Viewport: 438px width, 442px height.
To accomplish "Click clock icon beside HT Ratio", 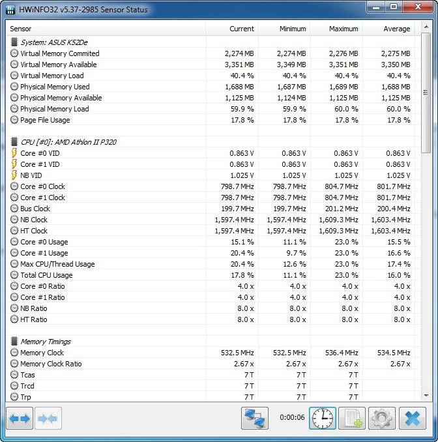I will pos(14,319).
